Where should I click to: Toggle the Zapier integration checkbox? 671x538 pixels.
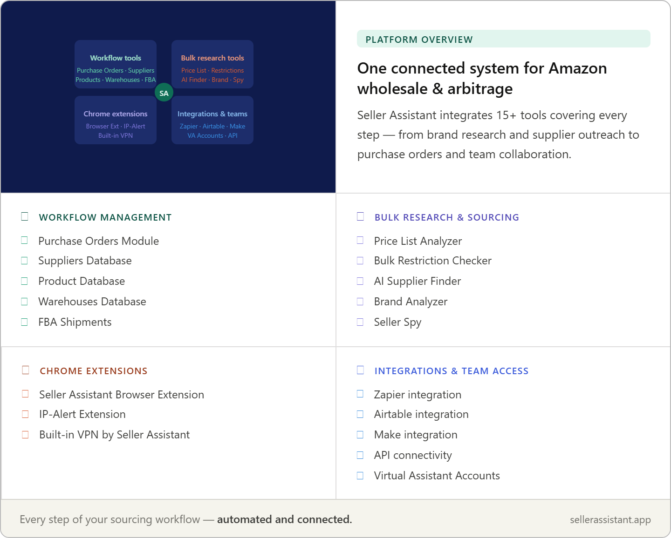(360, 394)
